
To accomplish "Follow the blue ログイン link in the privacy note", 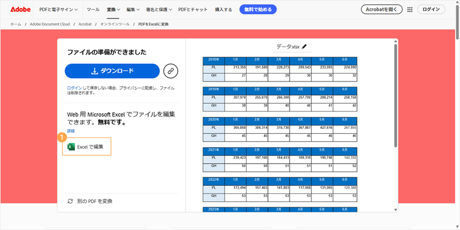I will tap(74, 88).
